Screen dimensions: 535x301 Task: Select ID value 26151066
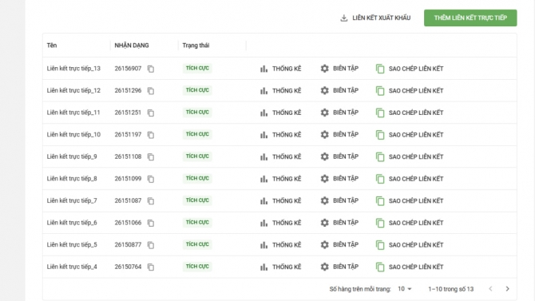click(x=128, y=223)
